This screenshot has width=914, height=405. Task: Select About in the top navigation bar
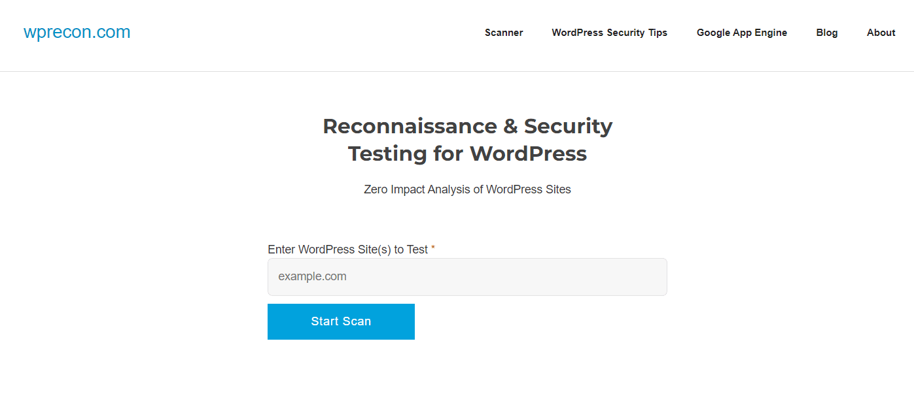coord(881,33)
